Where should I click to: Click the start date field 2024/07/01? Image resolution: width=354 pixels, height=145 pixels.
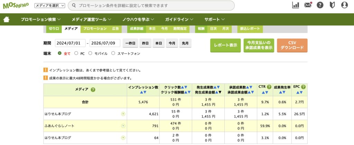tap(70, 43)
